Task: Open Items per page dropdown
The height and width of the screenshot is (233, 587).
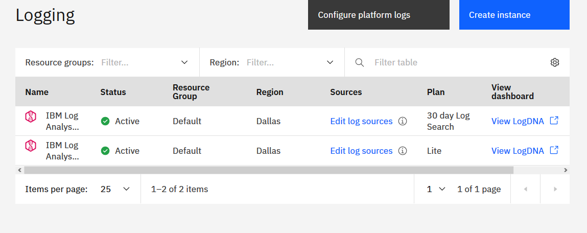Action: pos(115,189)
